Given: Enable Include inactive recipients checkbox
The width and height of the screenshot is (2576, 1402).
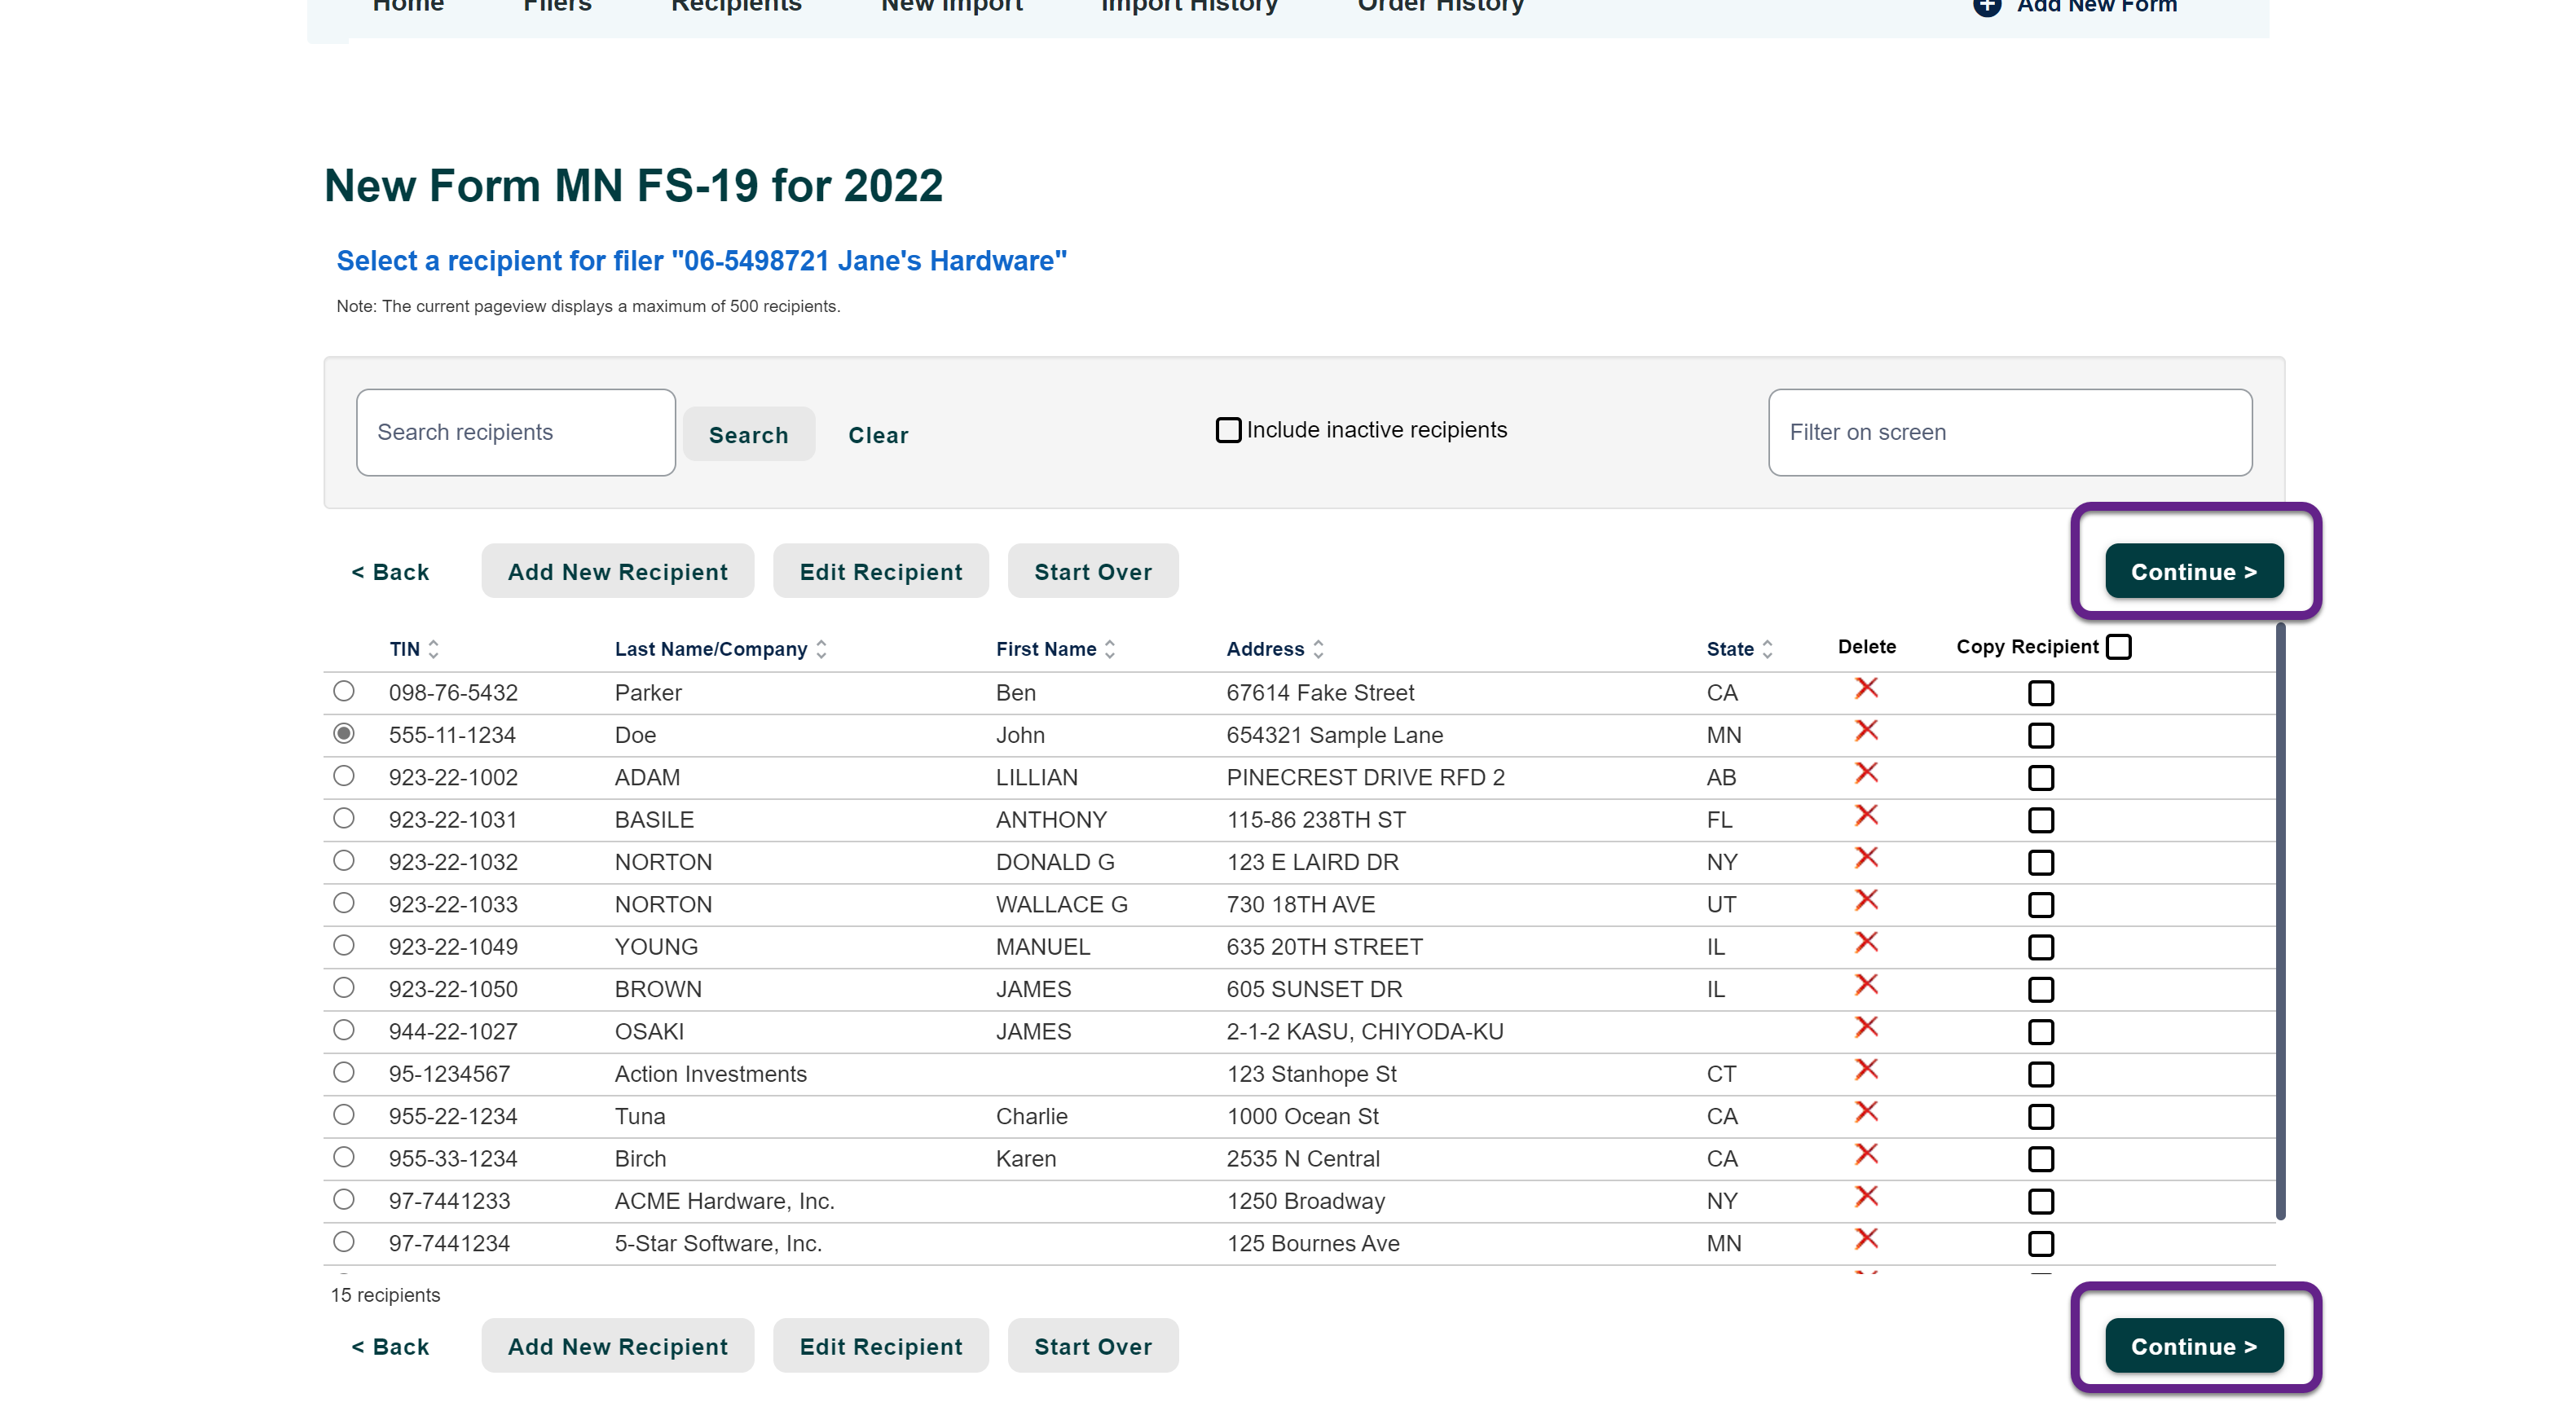Looking at the screenshot, I should pos(1228,430).
